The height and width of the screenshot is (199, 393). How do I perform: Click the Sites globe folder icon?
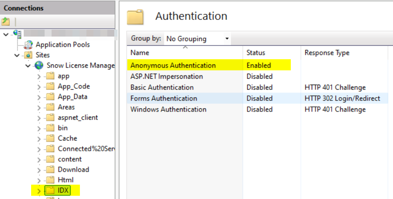tap(28, 55)
